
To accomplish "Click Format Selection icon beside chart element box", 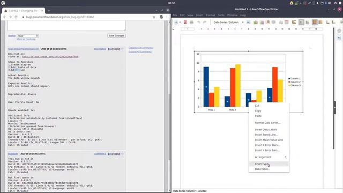I will point(248,22).
